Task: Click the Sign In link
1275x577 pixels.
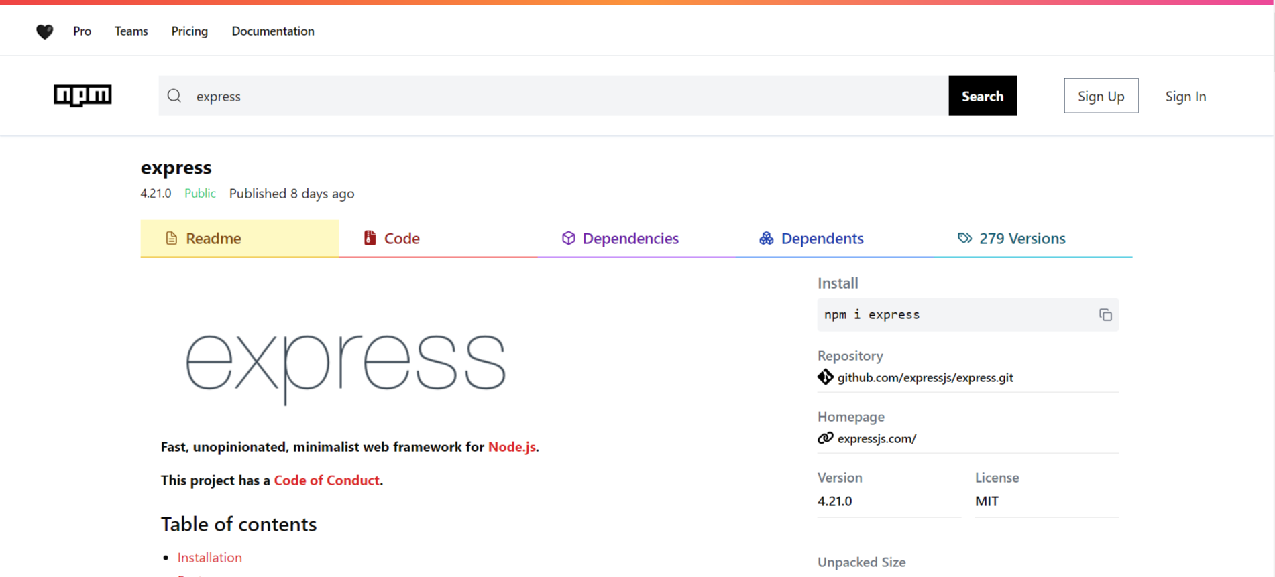Action: pos(1185,96)
